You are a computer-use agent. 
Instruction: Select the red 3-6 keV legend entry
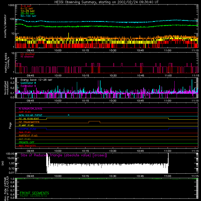click(x=26, y=6)
